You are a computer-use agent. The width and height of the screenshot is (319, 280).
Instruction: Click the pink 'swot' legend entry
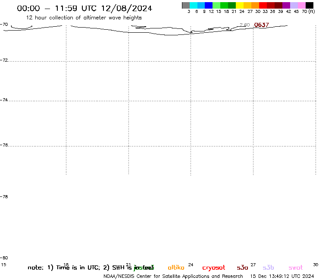296,268
